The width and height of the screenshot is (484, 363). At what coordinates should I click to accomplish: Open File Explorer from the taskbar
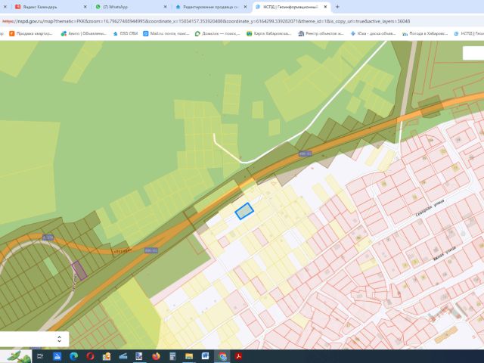click(x=189, y=356)
